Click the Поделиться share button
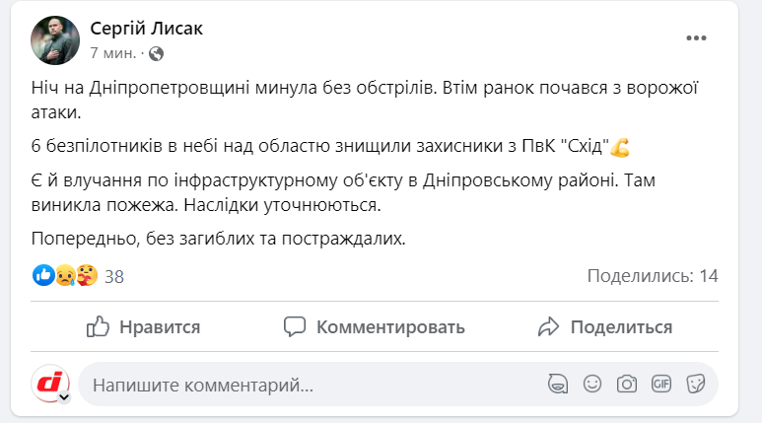This screenshot has width=762, height=423. click(605, 326)
